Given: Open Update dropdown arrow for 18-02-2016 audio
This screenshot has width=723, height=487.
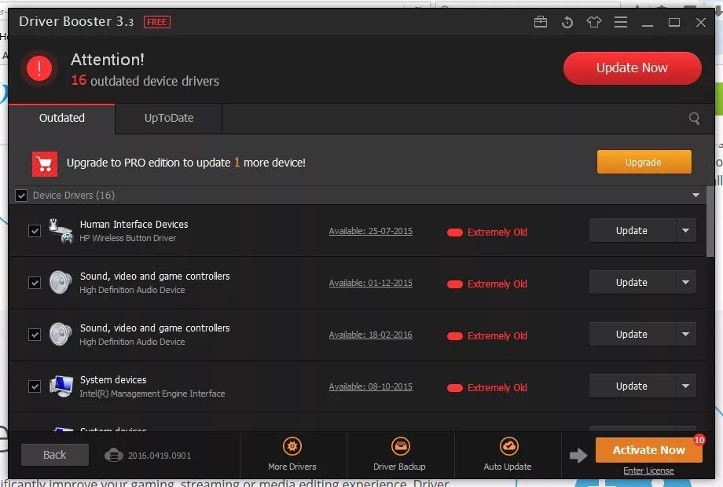Looking at the screenshot, I should tap(686, 334).
